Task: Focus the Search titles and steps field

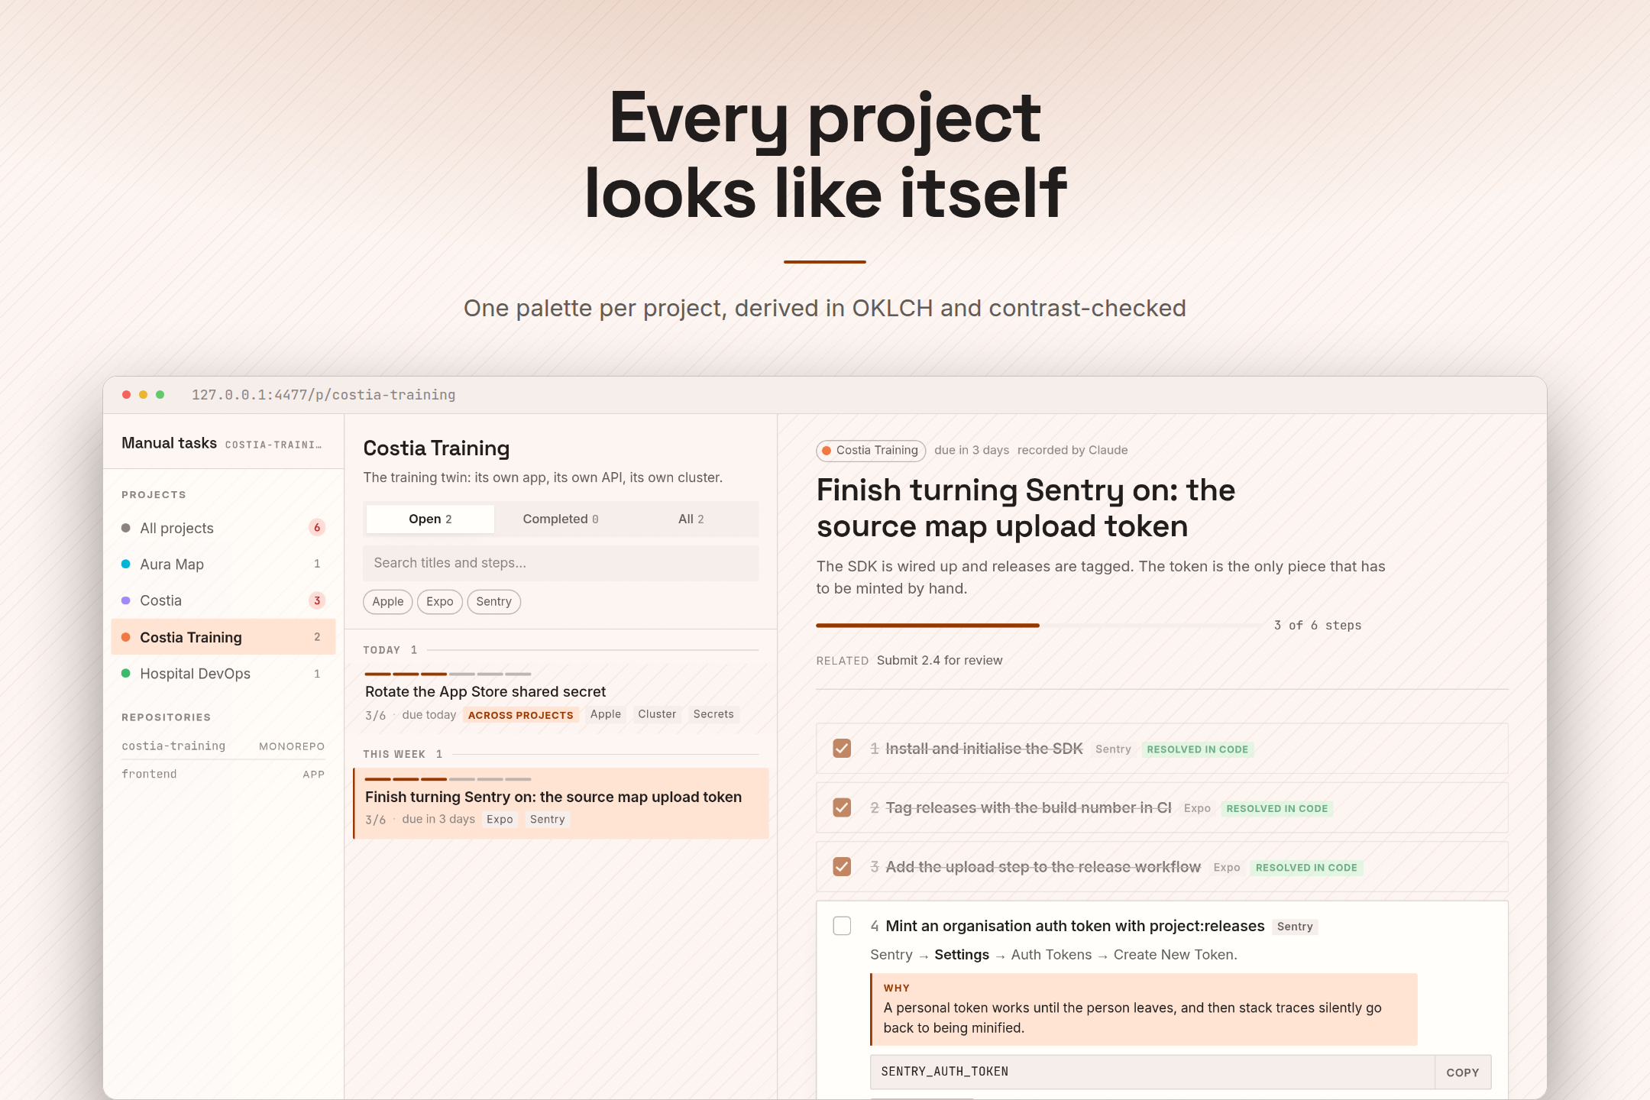Action: 561,563
